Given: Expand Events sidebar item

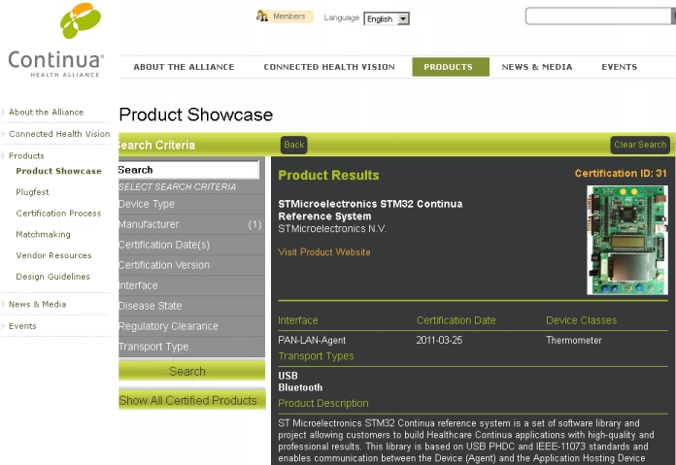Looking at the screenshot, I should point(22,326).
